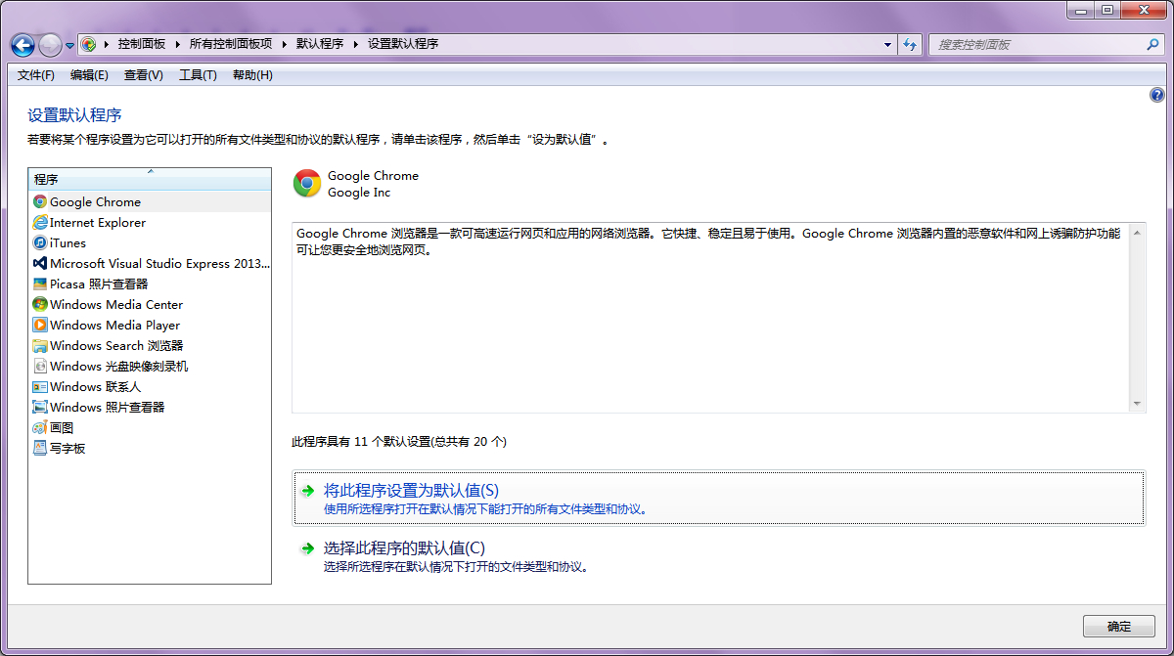Viewport: 1174px width, 656px height.
Task: Select Internet Explorer text in program list
Action: pos(98,223)
